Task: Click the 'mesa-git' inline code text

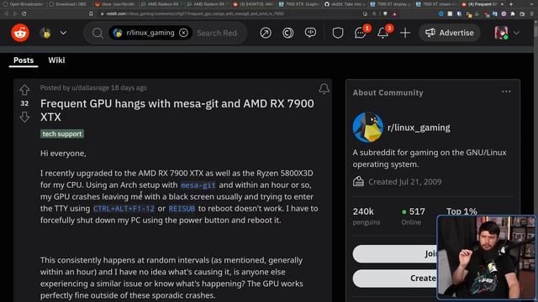Action: point(198,185)
